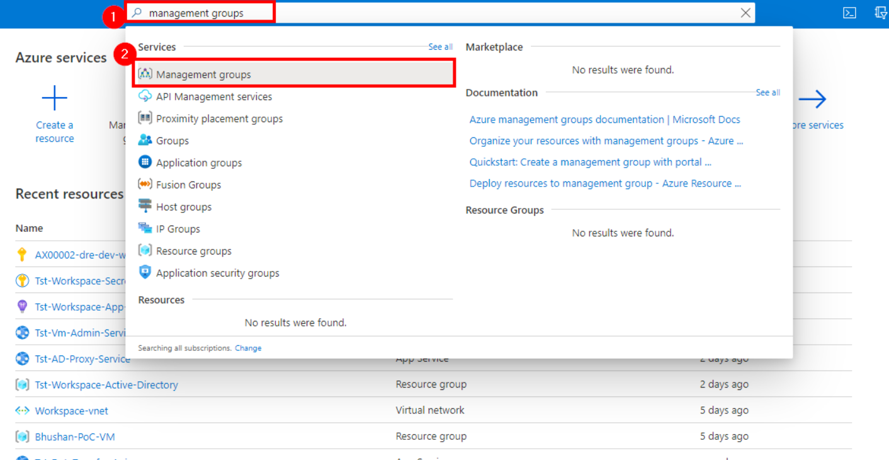Open Azure management groups documentation link
The height and width of the screenshot is (460, 889).
[604, 119]
